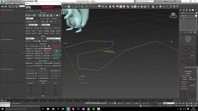Open Google Chrome from the taskbar

point(53,109)
